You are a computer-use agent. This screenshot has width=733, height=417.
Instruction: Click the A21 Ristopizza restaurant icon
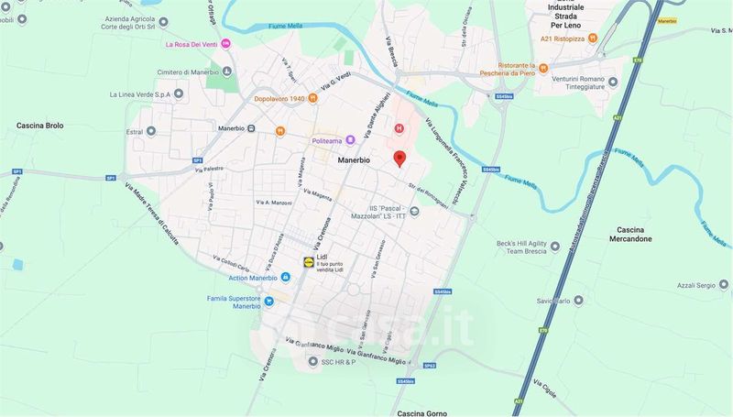pos(593,38)
